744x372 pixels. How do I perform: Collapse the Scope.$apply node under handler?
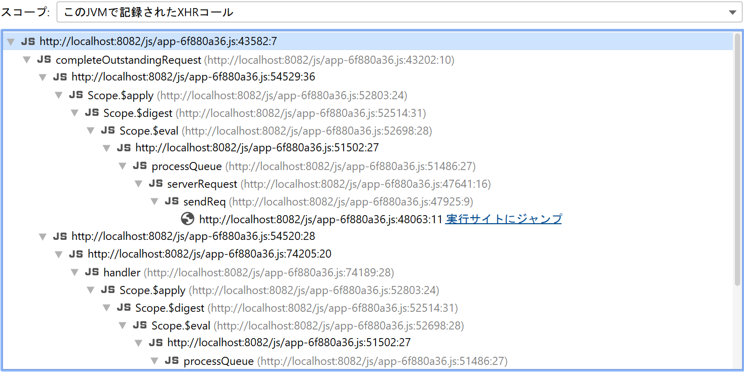point(91,290)
